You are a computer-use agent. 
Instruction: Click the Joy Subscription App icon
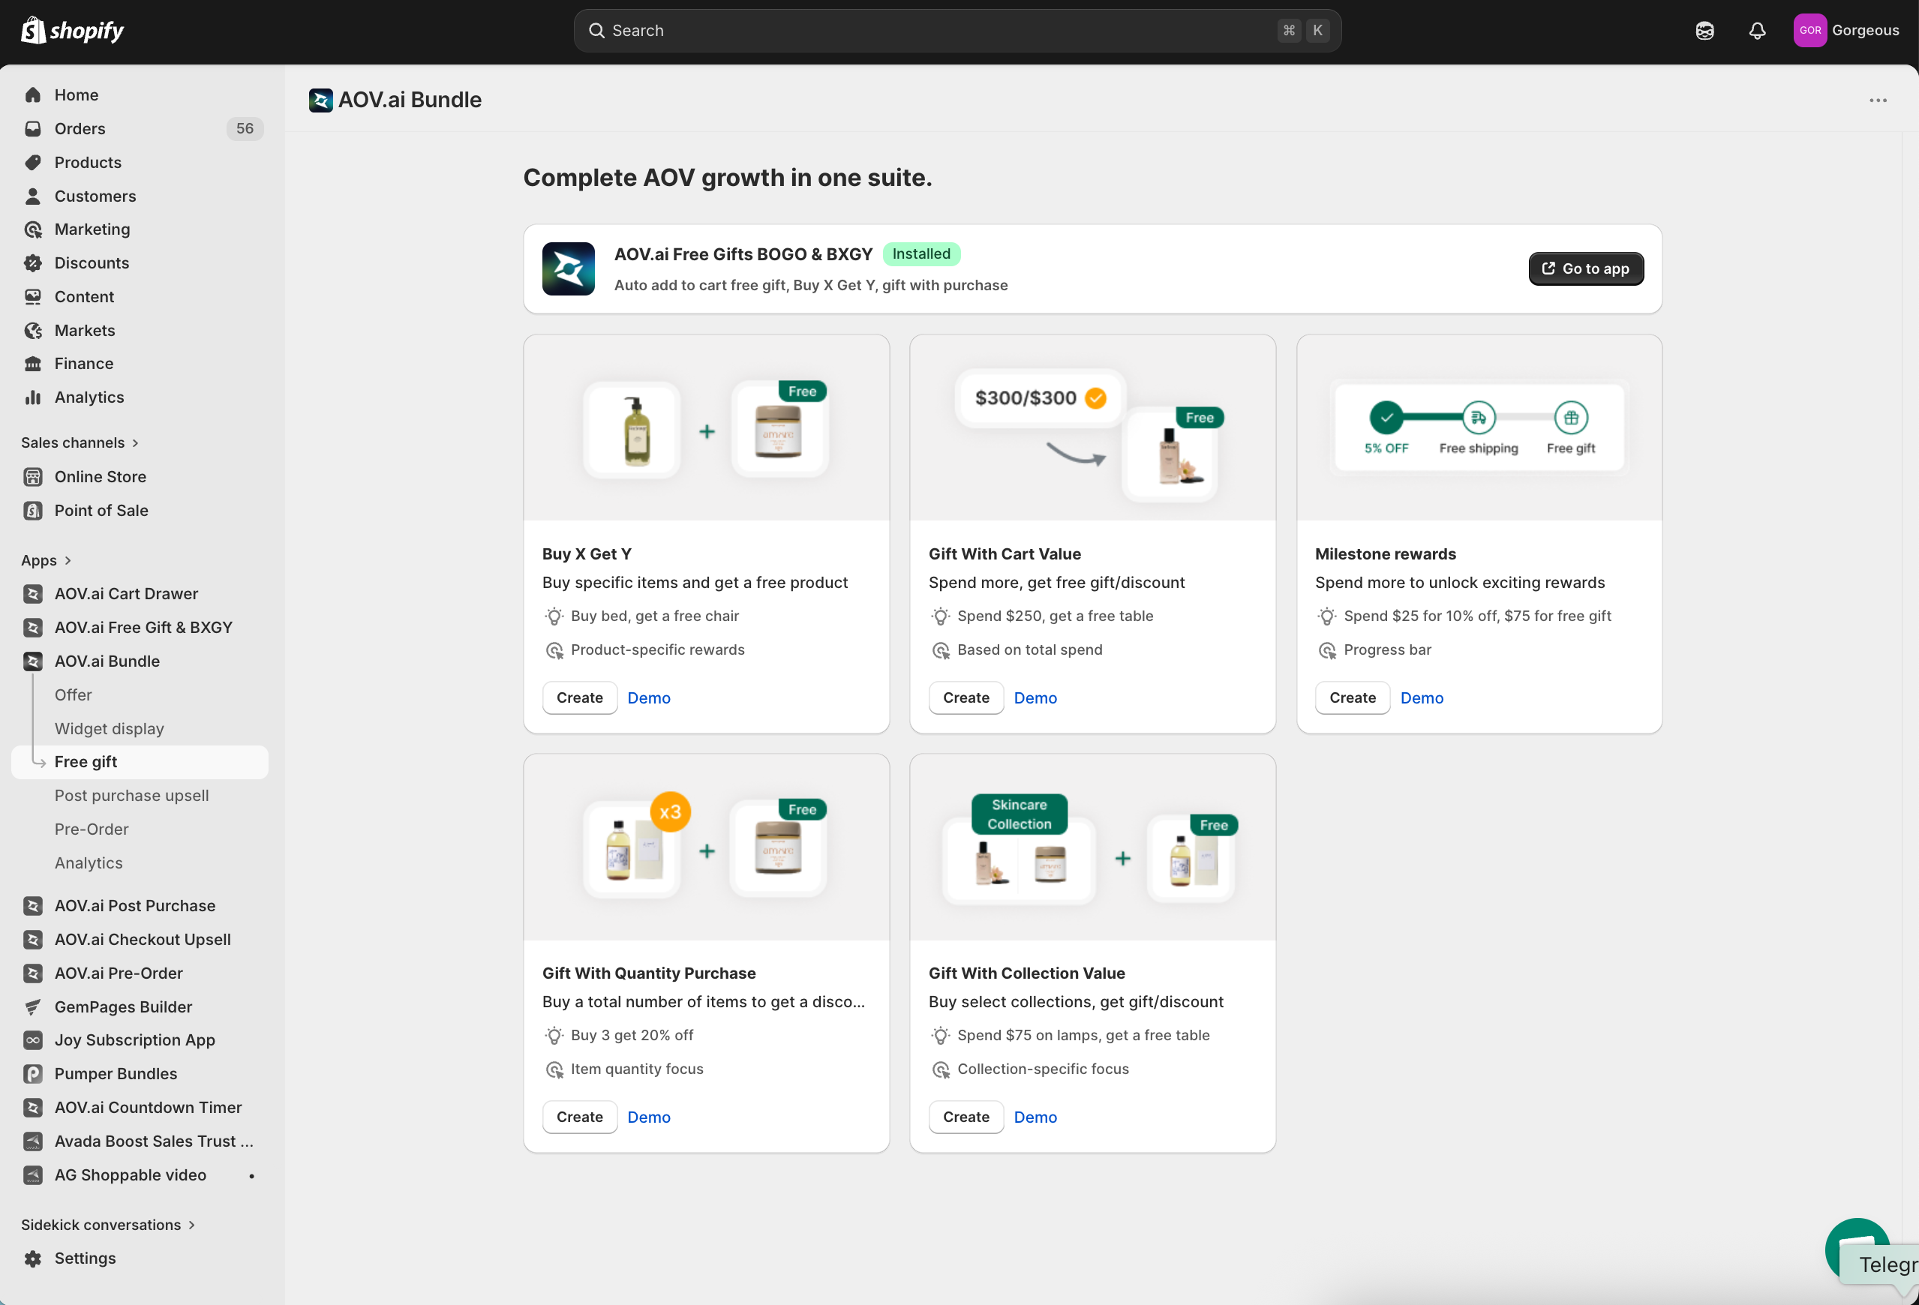click(33, 1040)
